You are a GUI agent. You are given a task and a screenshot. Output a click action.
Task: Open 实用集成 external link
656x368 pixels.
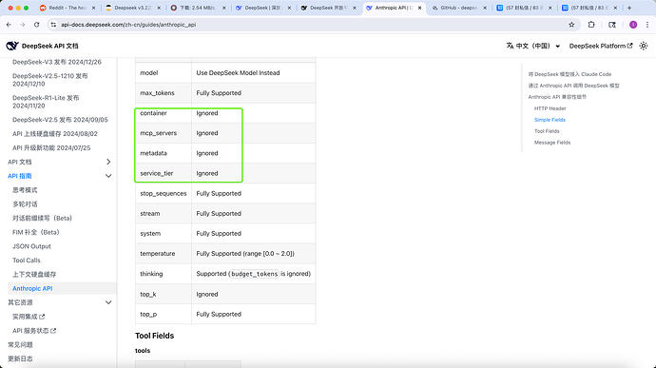pyautogui.click(x=29, y=317)
